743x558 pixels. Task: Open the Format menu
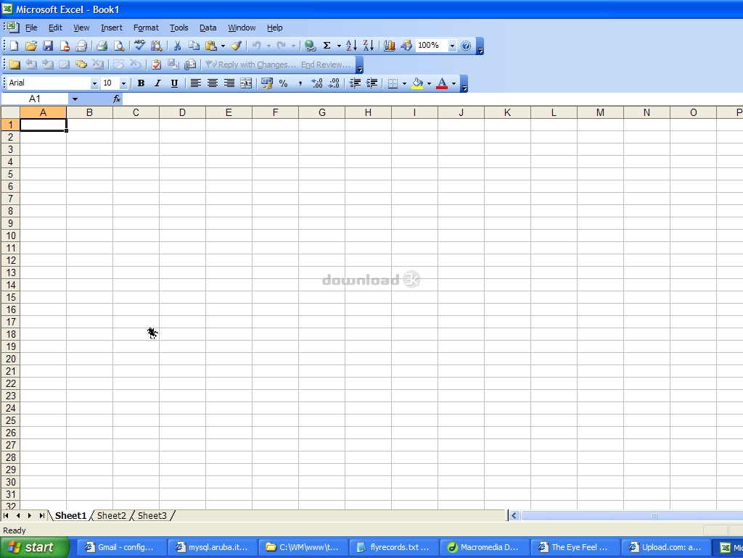click(146, 28)
